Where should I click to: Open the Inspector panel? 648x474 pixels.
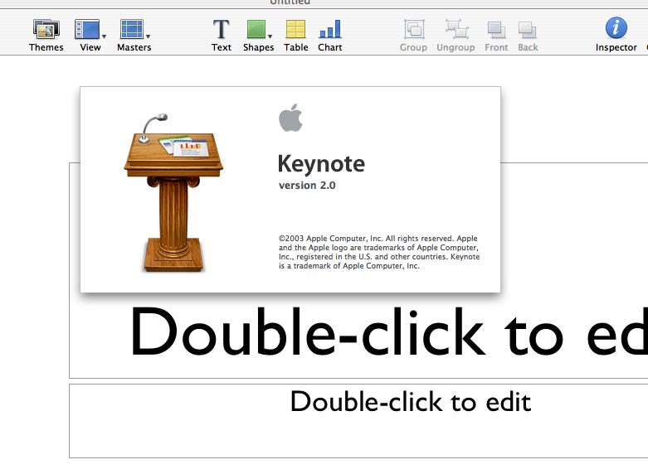[x=616, y=28]
